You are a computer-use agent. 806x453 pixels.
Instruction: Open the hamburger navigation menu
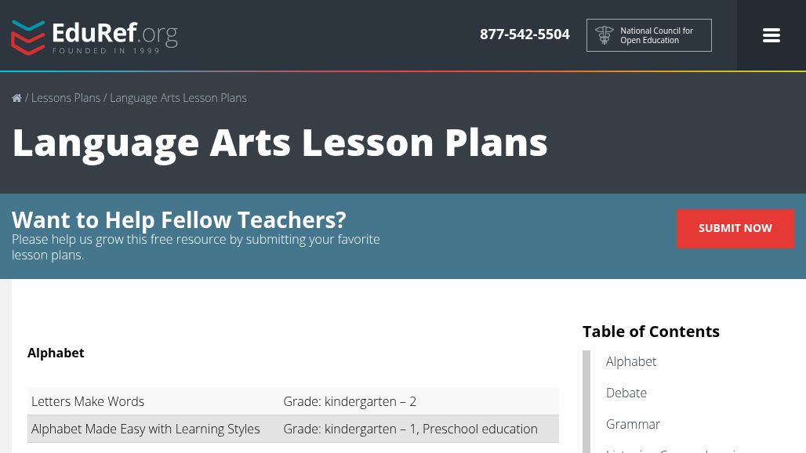point(771,35)
